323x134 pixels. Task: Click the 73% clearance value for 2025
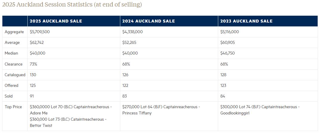(x=33, y=64)
